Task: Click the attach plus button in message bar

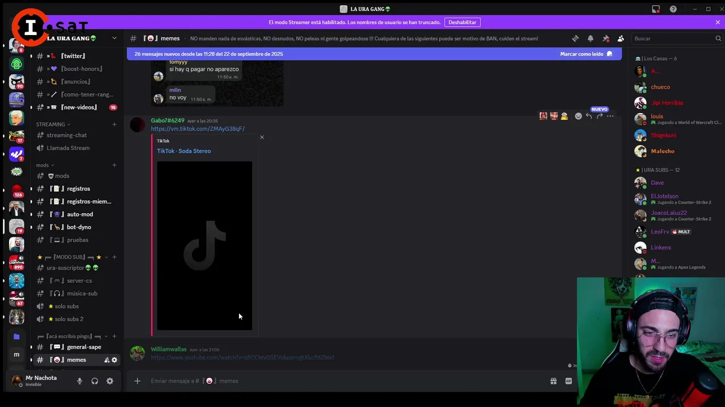Action: click(x=137, y=381)
